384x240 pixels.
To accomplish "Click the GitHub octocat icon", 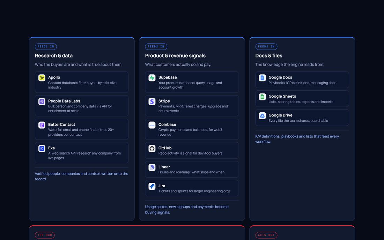I will (x=152, y=149).
